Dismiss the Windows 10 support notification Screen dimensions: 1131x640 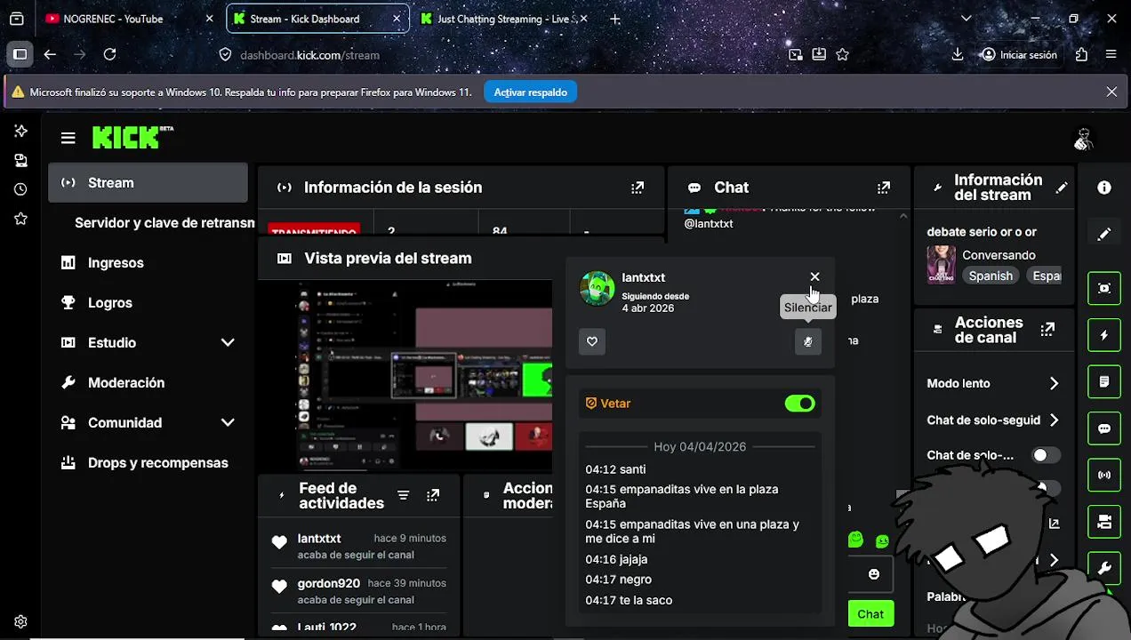point(1111,92)
